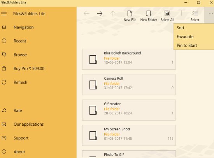Screen dimensions: 214x158
Task: Click the Support envelope icon
Action: (4, 138)
